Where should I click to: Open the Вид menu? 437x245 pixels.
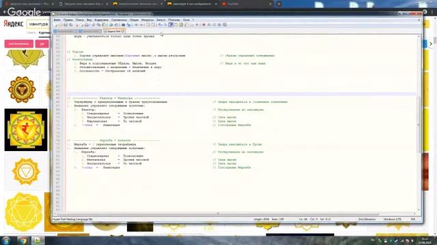[x=89, y=20]
